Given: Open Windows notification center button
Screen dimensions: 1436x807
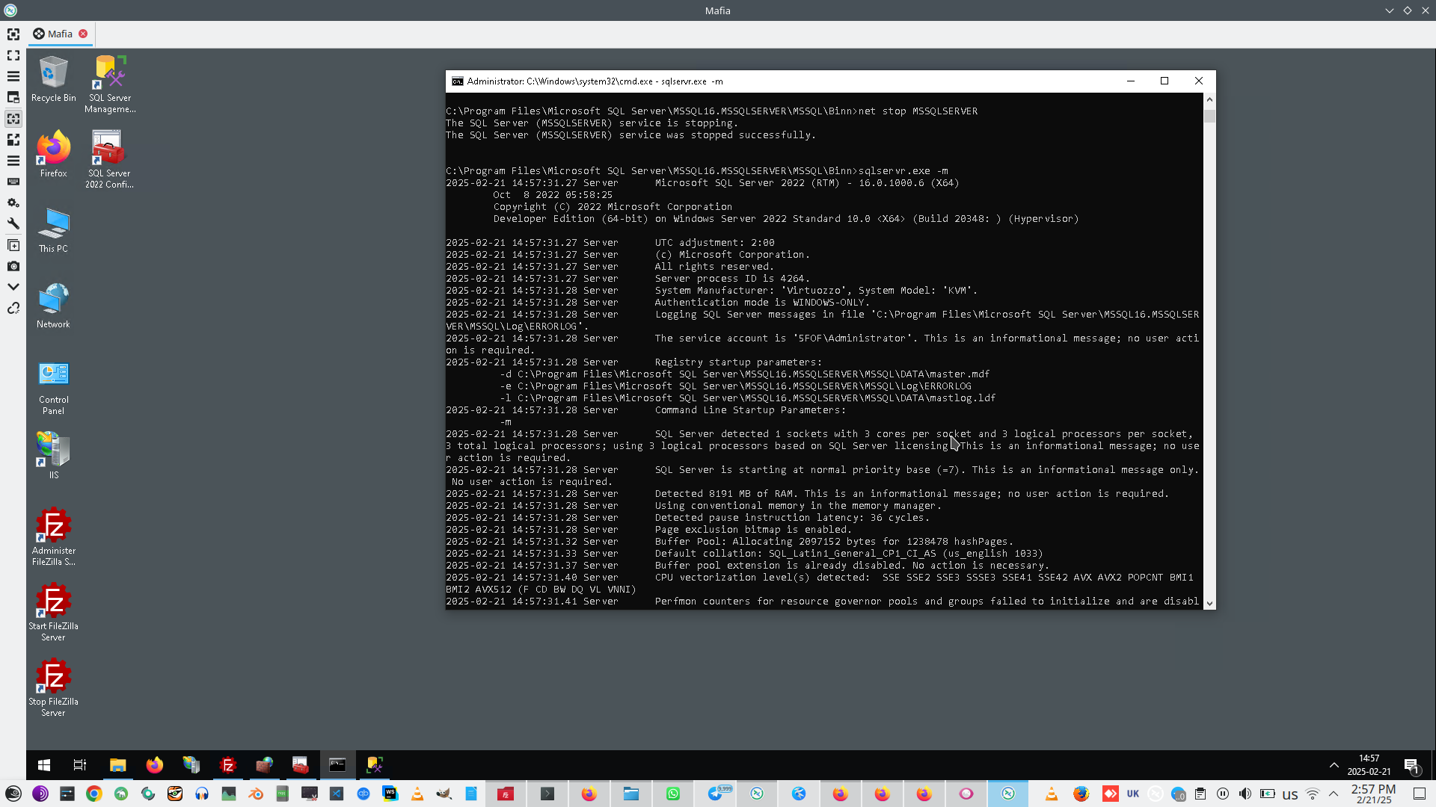Looking at the screenshot, I should [x=1411, y=765].
